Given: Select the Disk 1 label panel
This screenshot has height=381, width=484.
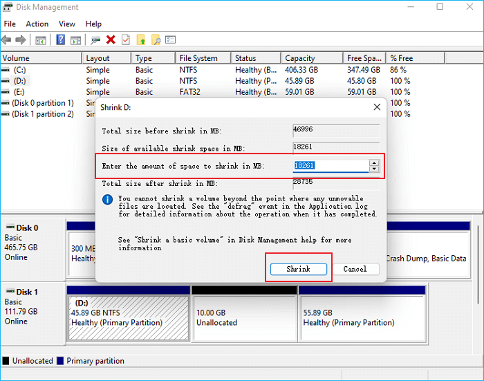Looking at the screenshot, I should 32,313.
